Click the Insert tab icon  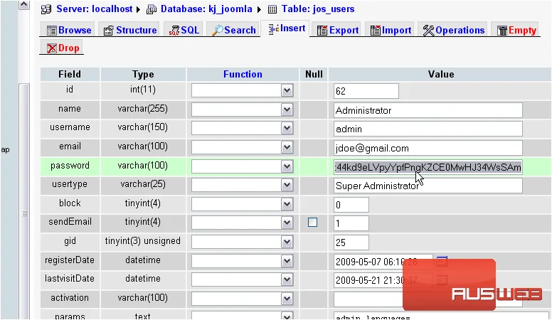(274, 29)
